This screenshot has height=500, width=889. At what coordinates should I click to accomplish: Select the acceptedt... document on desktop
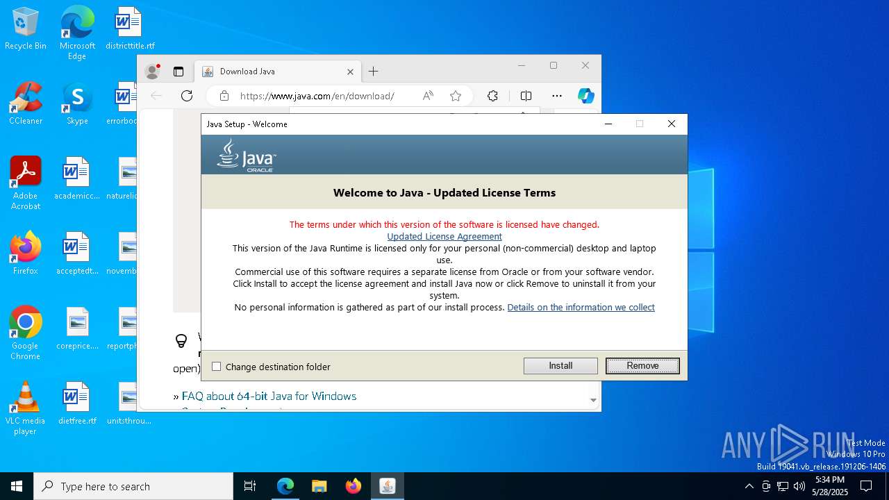[77, 254]
